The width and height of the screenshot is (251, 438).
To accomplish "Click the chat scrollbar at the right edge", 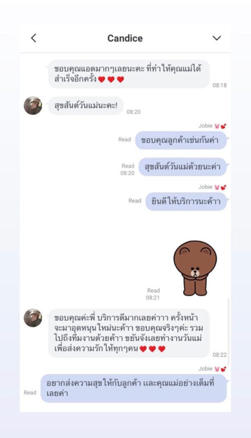I will [x=229, y=332].
